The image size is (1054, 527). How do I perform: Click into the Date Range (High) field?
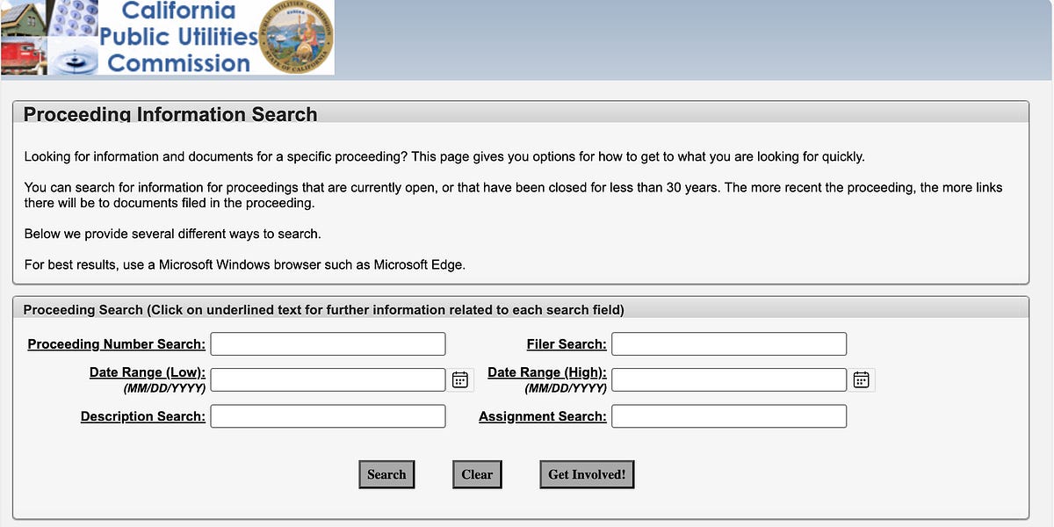tap(729, 379)
